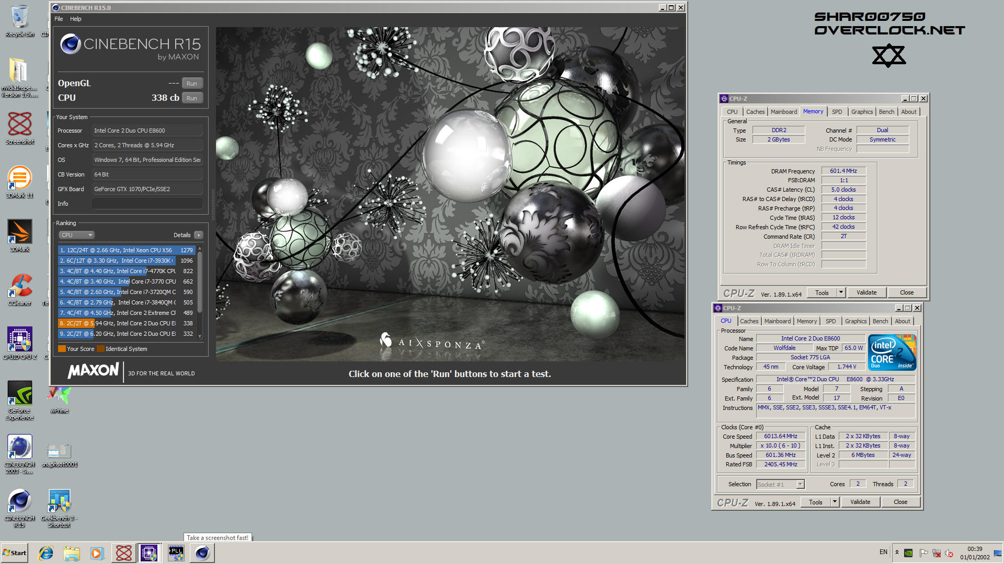Click Tools button in upper CPU-Z
The height and width of the screenshot is (564, 1004).
click(822, 293)
